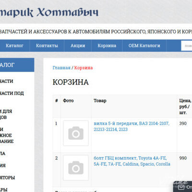The height and width of the screenshot is (192, 192).
Task: Go to the Контакты page
Action: [47, 46]
